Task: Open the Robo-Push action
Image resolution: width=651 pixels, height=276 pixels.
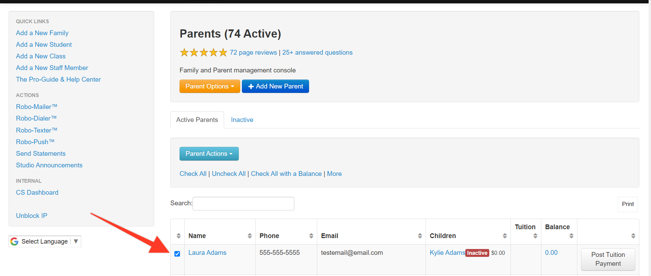Action: [35, 142]
